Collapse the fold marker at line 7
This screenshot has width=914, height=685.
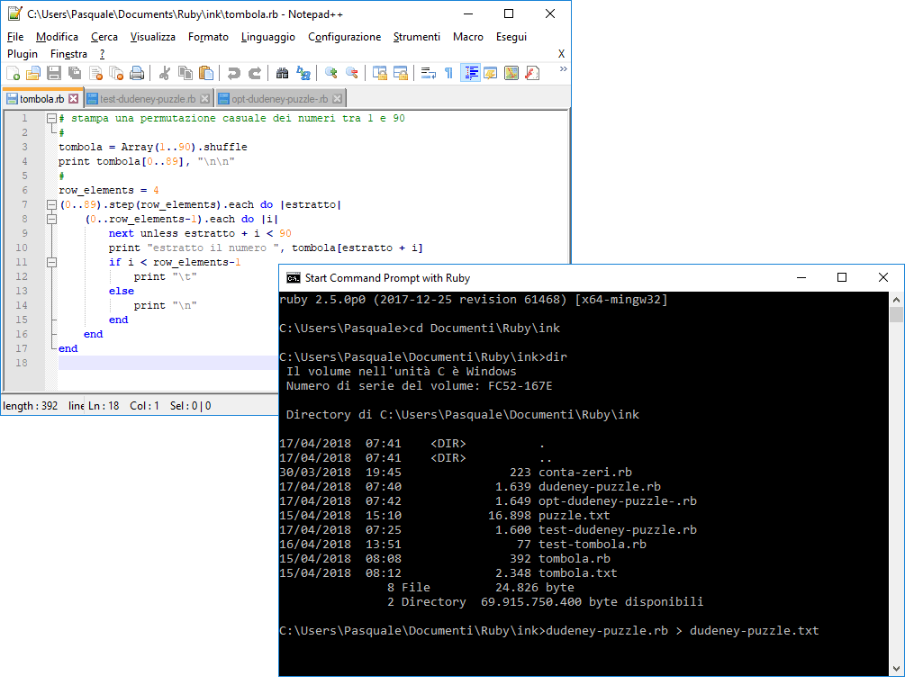tap(51, 204)
